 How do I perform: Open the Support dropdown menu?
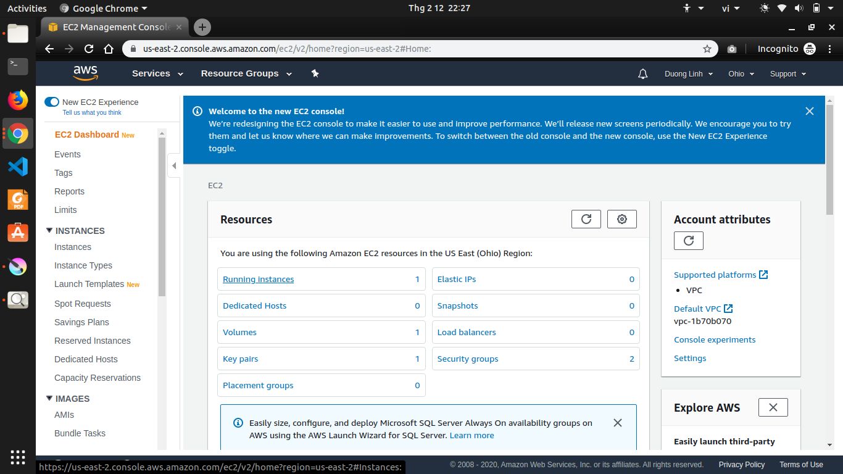click(788, 74)
